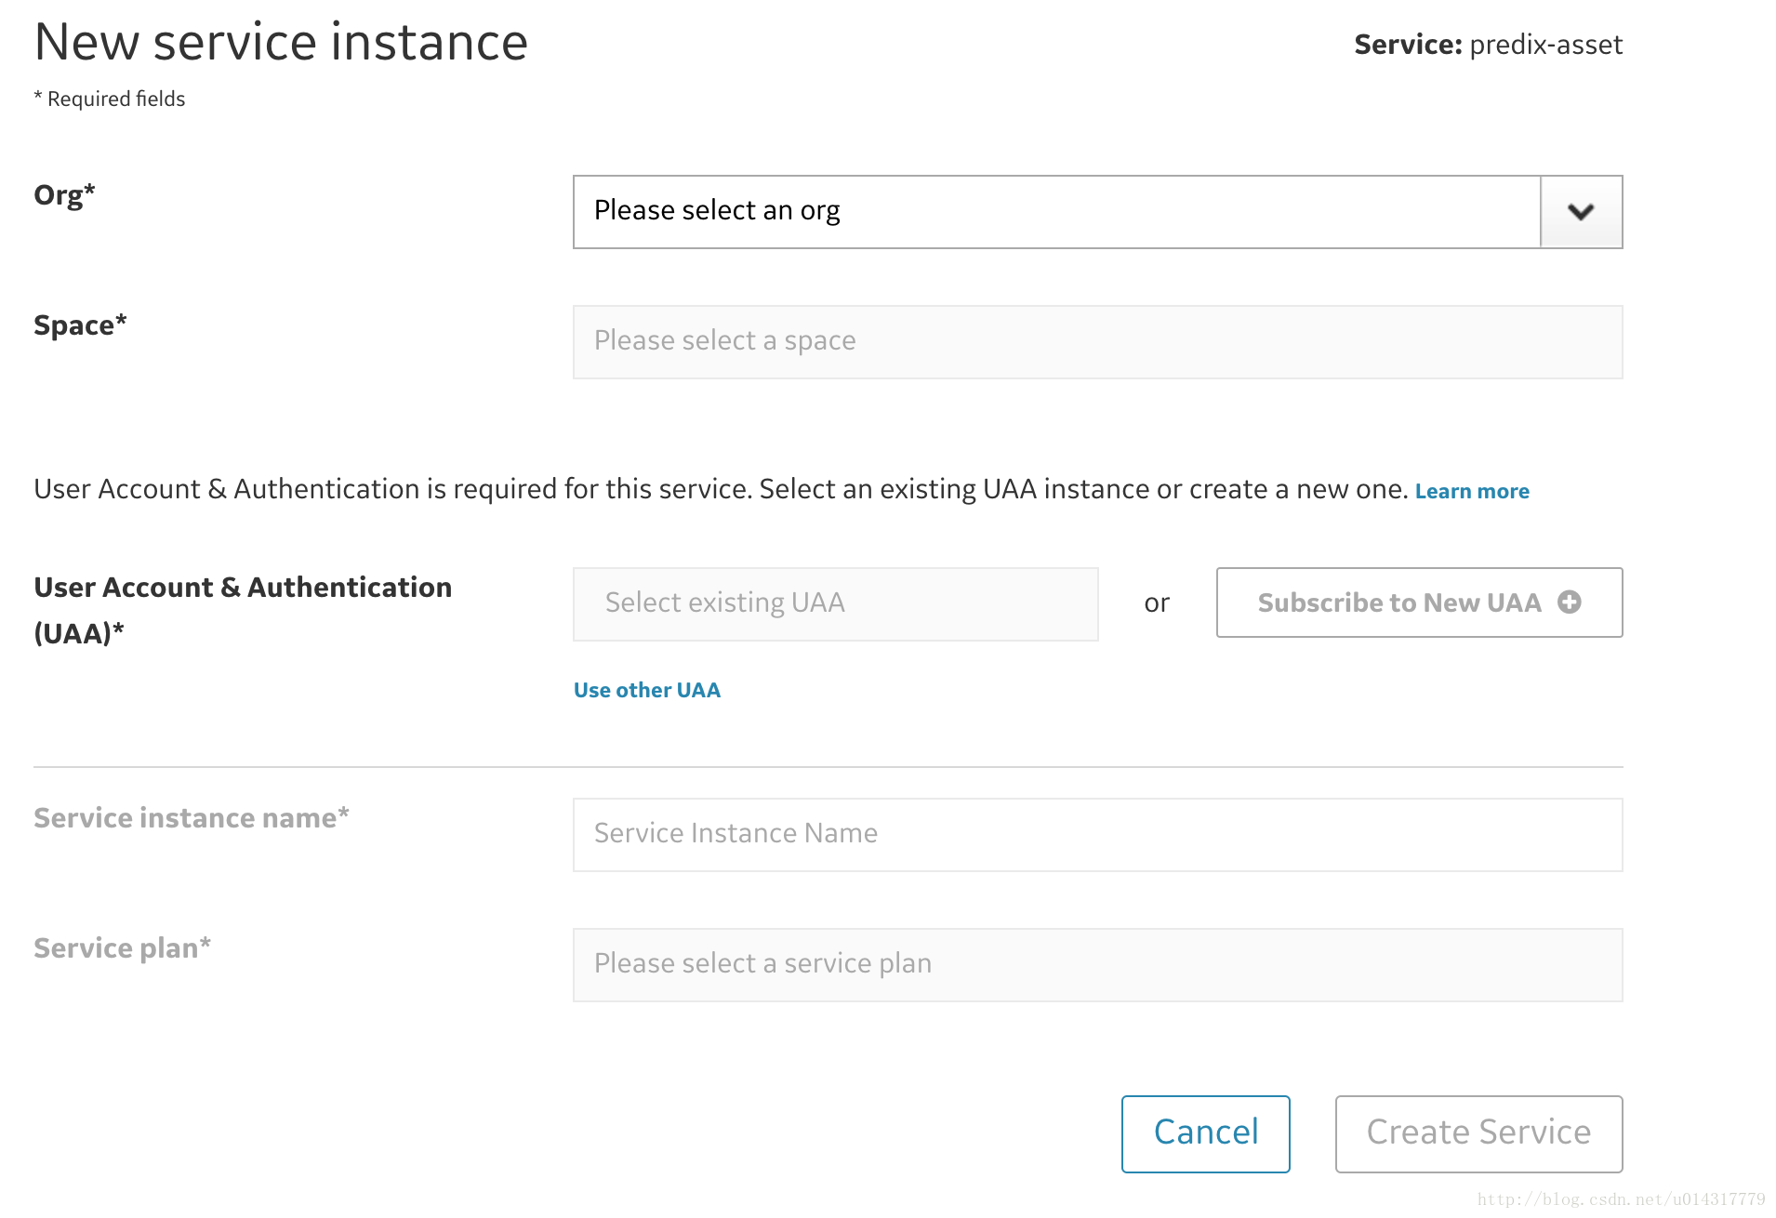Viewport: 1776px width, 1218px height.
Task: Click the '* Required fields' note
Action: [110, 99]
